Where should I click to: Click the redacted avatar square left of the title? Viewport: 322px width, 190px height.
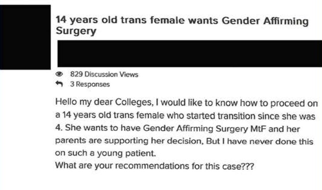click(x=25, y=37)
